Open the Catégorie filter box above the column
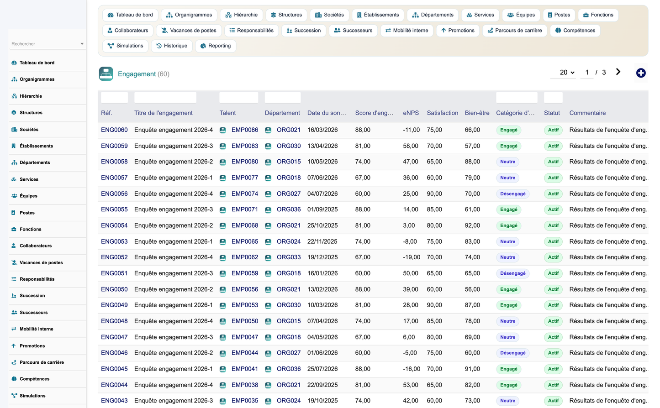Screen dimensions: 660x408 click(x=517, y=97)
